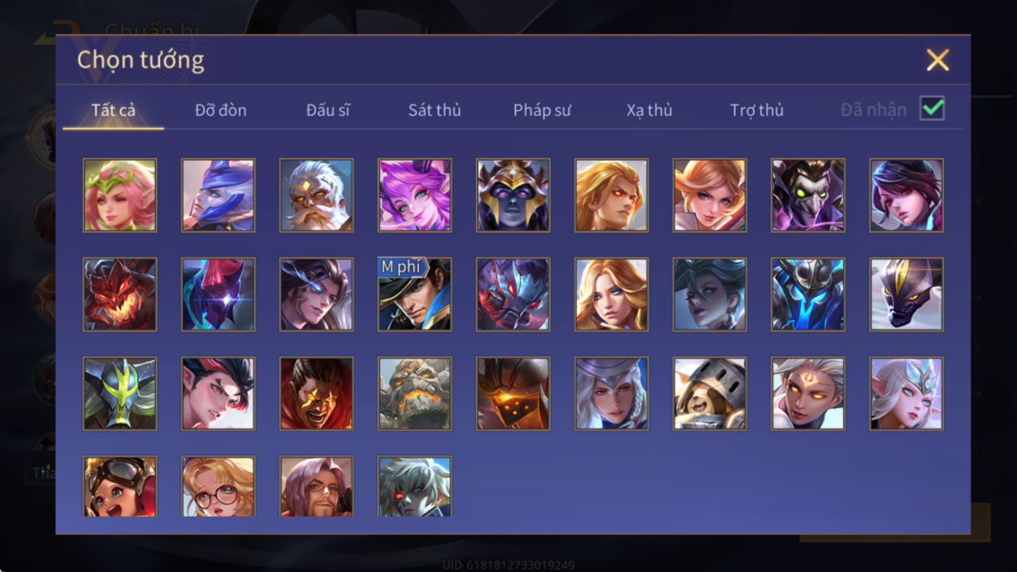The height and width of the screenshot is (572, 1017).
Task: Show the Xạ thủ hero category
Action: [649, 110]
